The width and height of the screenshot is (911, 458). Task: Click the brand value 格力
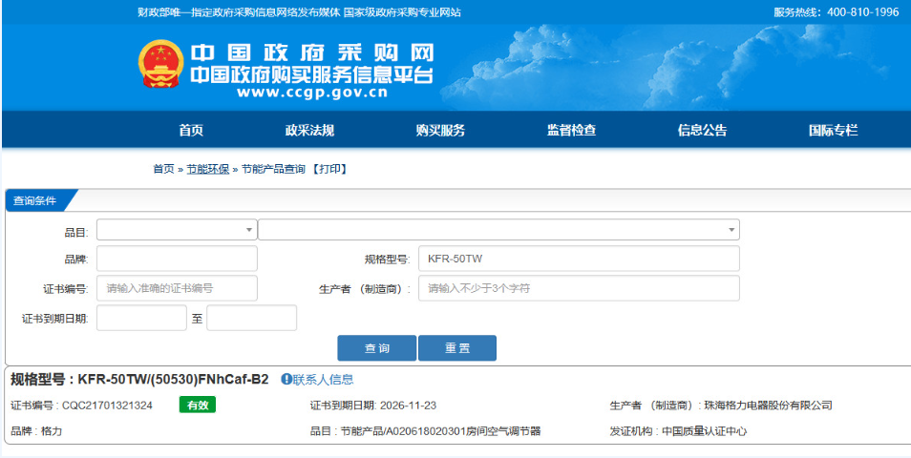point(52,431)
